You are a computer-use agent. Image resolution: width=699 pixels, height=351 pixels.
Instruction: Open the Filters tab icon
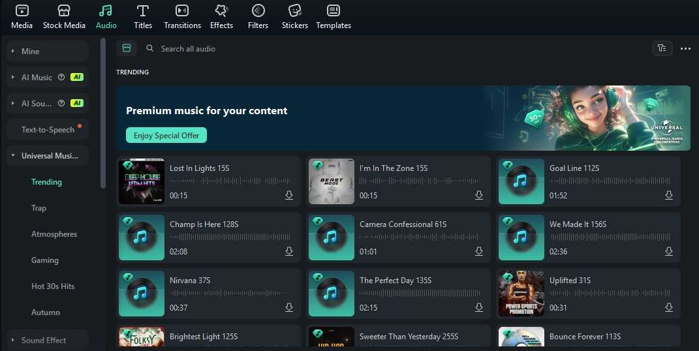258,10
